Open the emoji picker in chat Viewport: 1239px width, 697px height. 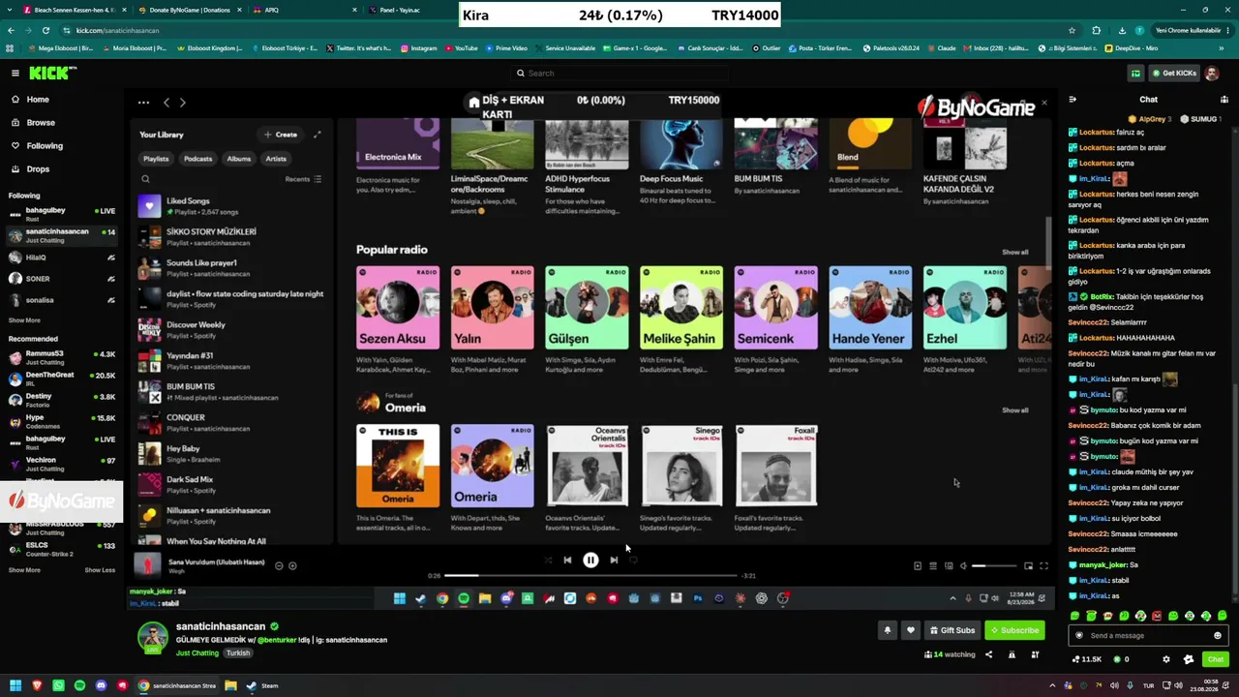pyautogui.click(x=1218, y=635)
